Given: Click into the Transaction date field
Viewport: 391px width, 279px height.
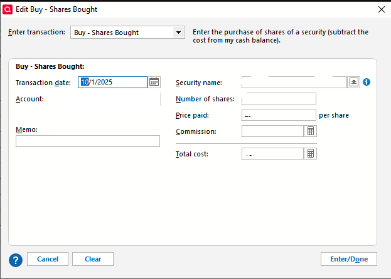Looking at the screenshot, I should click(x=113, y=82).
